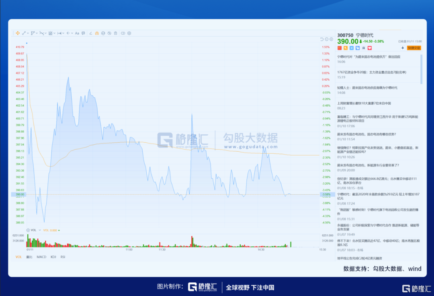Screen dimensions: 434x296
Task: Select the orange crosshair move tool
Action: point(18,33)
